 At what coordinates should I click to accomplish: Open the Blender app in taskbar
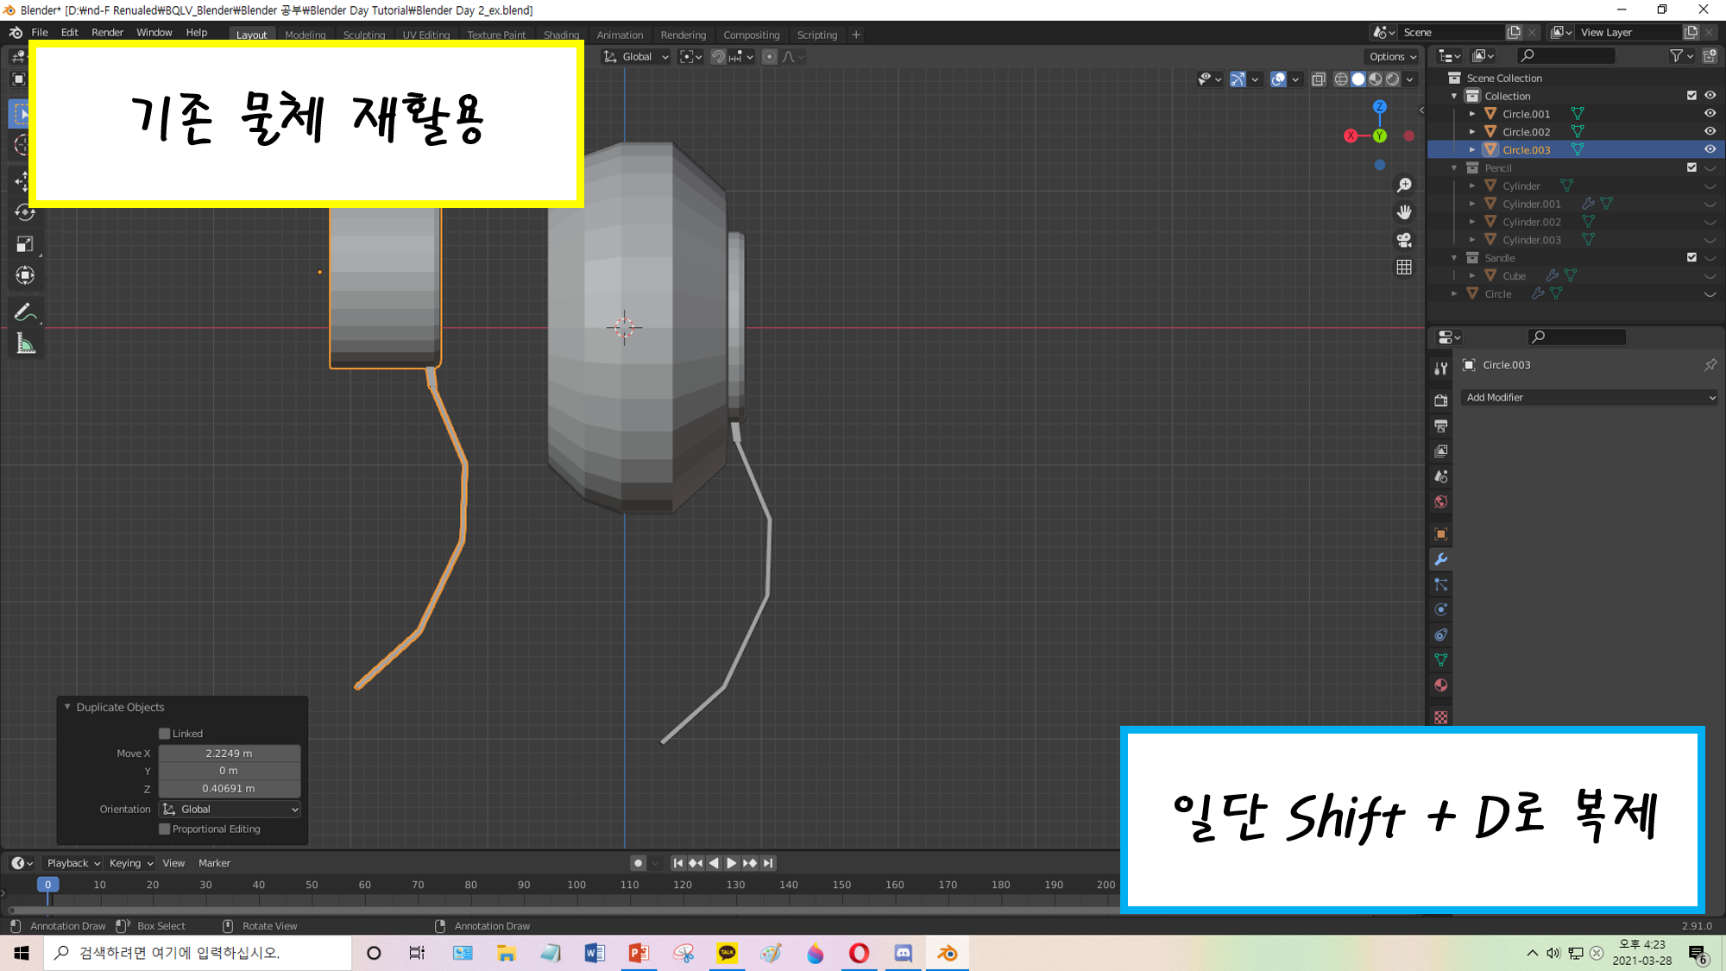[947, 953]
